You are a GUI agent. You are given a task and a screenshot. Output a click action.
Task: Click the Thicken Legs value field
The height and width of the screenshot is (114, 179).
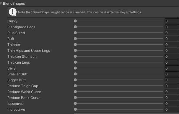click(x=172, y=62)
